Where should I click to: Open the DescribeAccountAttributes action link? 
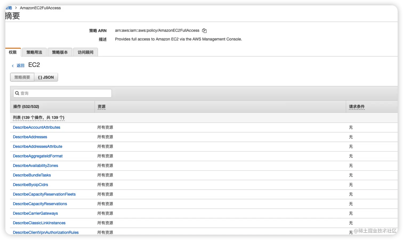(x=37, y=127)
